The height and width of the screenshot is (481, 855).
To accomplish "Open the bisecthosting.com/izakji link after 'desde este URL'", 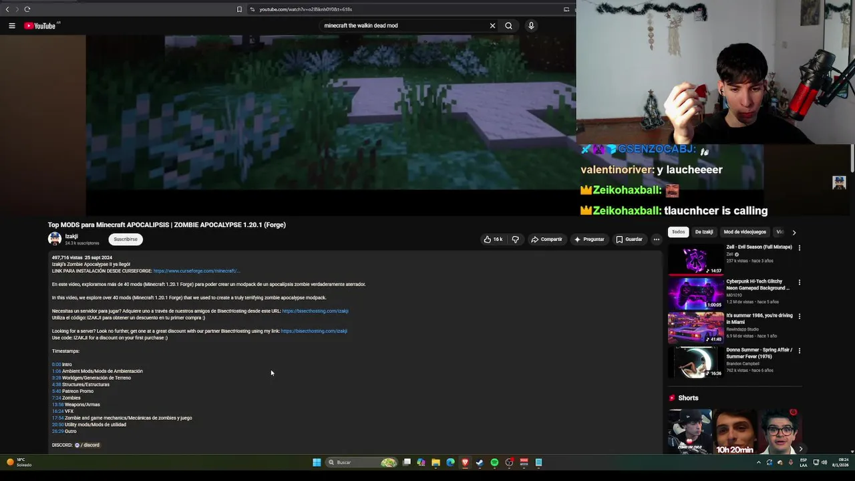I will pyautogui.click(x=315, y=311).
